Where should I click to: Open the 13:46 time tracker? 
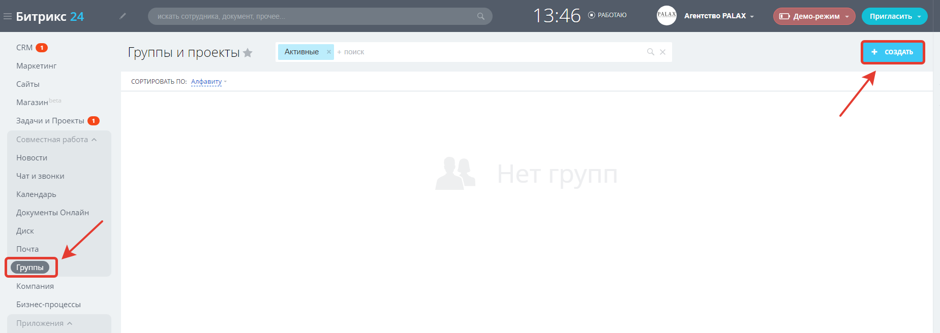[557, 16]
